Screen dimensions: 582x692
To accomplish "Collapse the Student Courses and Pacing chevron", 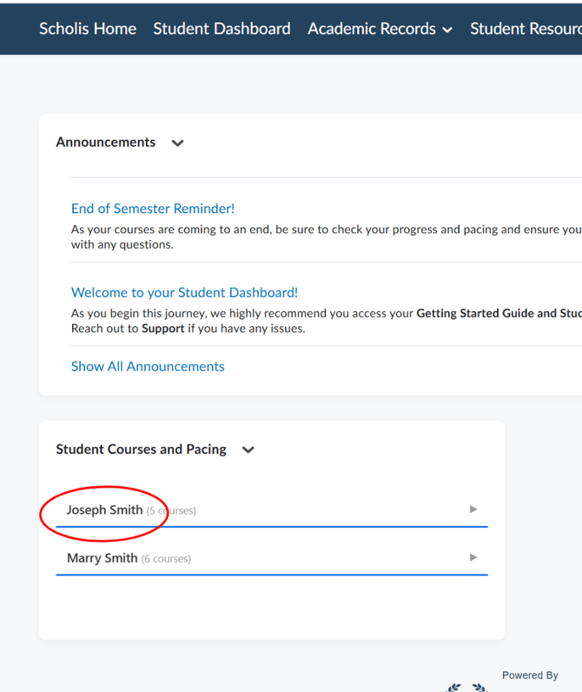I will click(248, 449).
